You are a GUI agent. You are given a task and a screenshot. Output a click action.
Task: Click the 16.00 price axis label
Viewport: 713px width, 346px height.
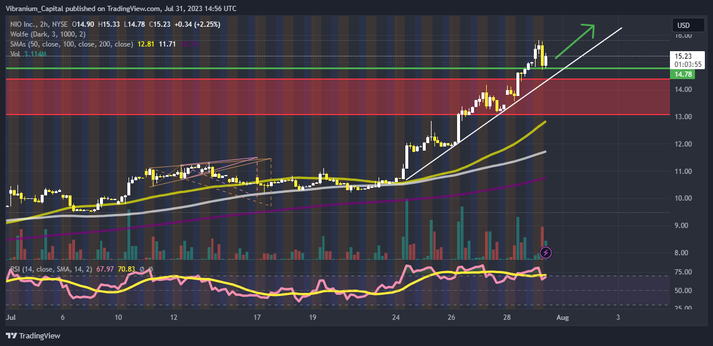[683, 35]
